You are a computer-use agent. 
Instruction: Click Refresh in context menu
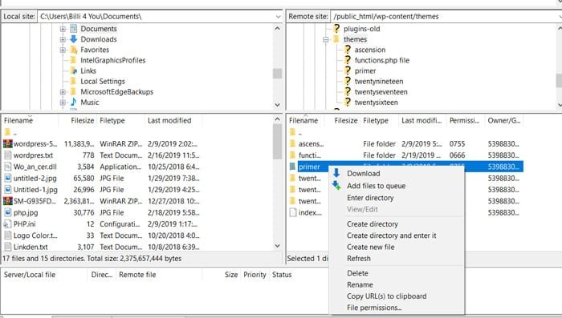358,258
